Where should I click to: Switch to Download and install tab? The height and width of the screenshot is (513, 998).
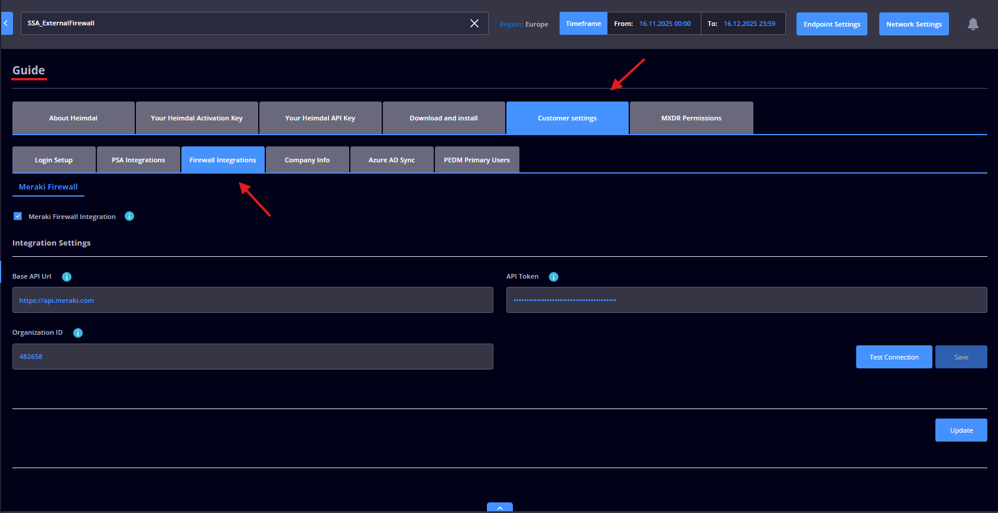(444, 118)
